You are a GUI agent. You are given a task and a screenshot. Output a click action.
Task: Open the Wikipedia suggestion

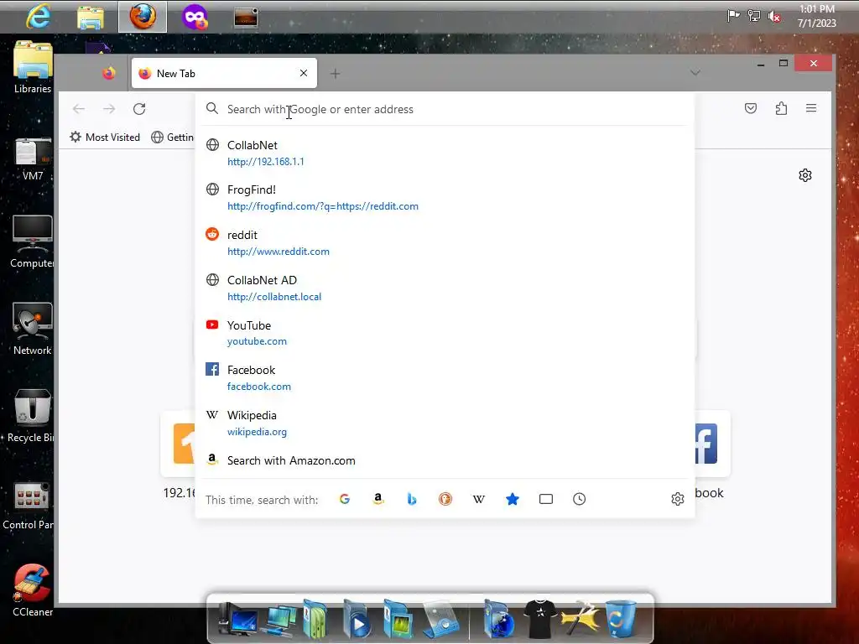pos(445,423)
